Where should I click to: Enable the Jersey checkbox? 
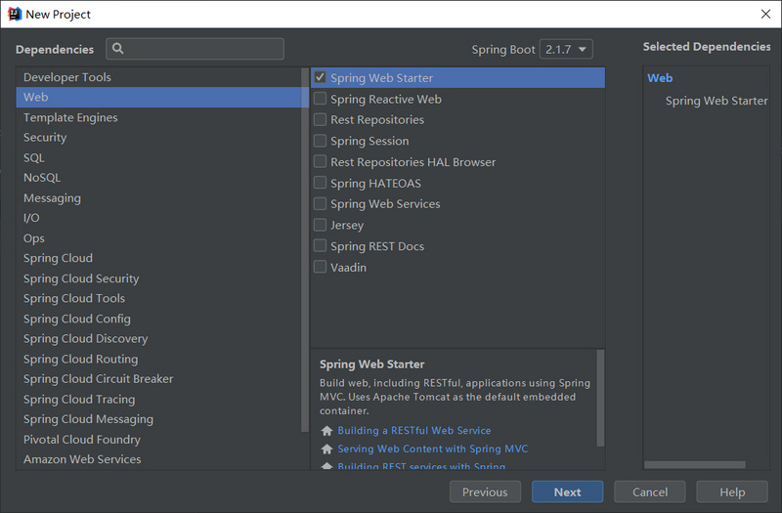(x=320, y=225)
